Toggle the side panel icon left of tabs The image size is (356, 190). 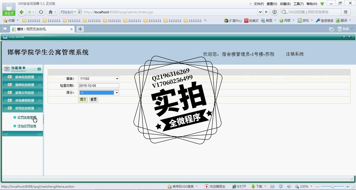pos(5,29)
